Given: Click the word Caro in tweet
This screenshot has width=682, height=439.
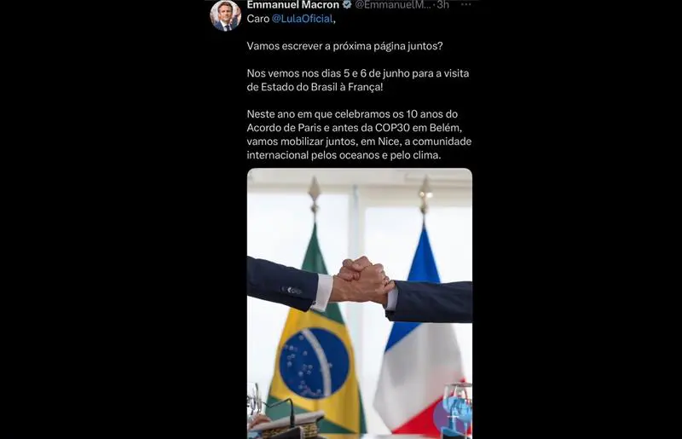Looking at the screenshot, I should [258, 19].
